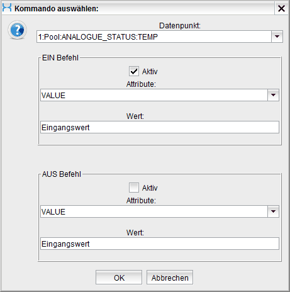Click the Aktiv label in AUS Befehl
The height and width of the screenshot is (292, 290).
click(150, 188)
